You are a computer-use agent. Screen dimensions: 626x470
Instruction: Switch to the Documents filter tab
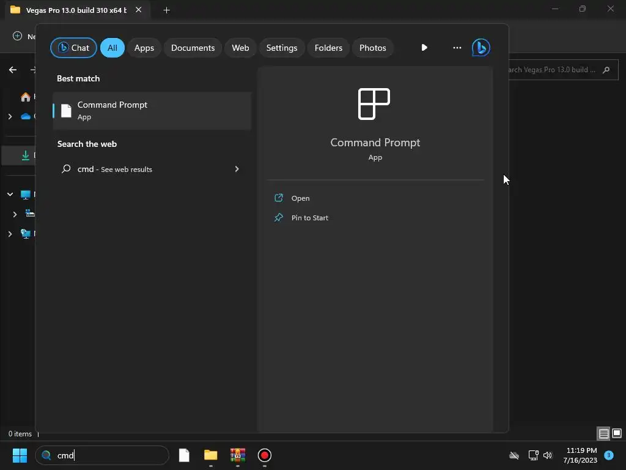pyautogui.click(x=193, y=48)
